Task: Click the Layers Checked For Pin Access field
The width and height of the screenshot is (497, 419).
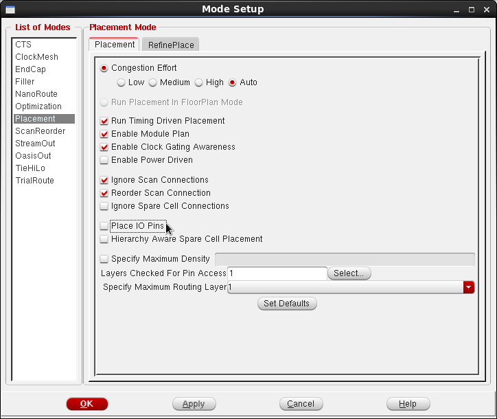Action: coord(277,273)
